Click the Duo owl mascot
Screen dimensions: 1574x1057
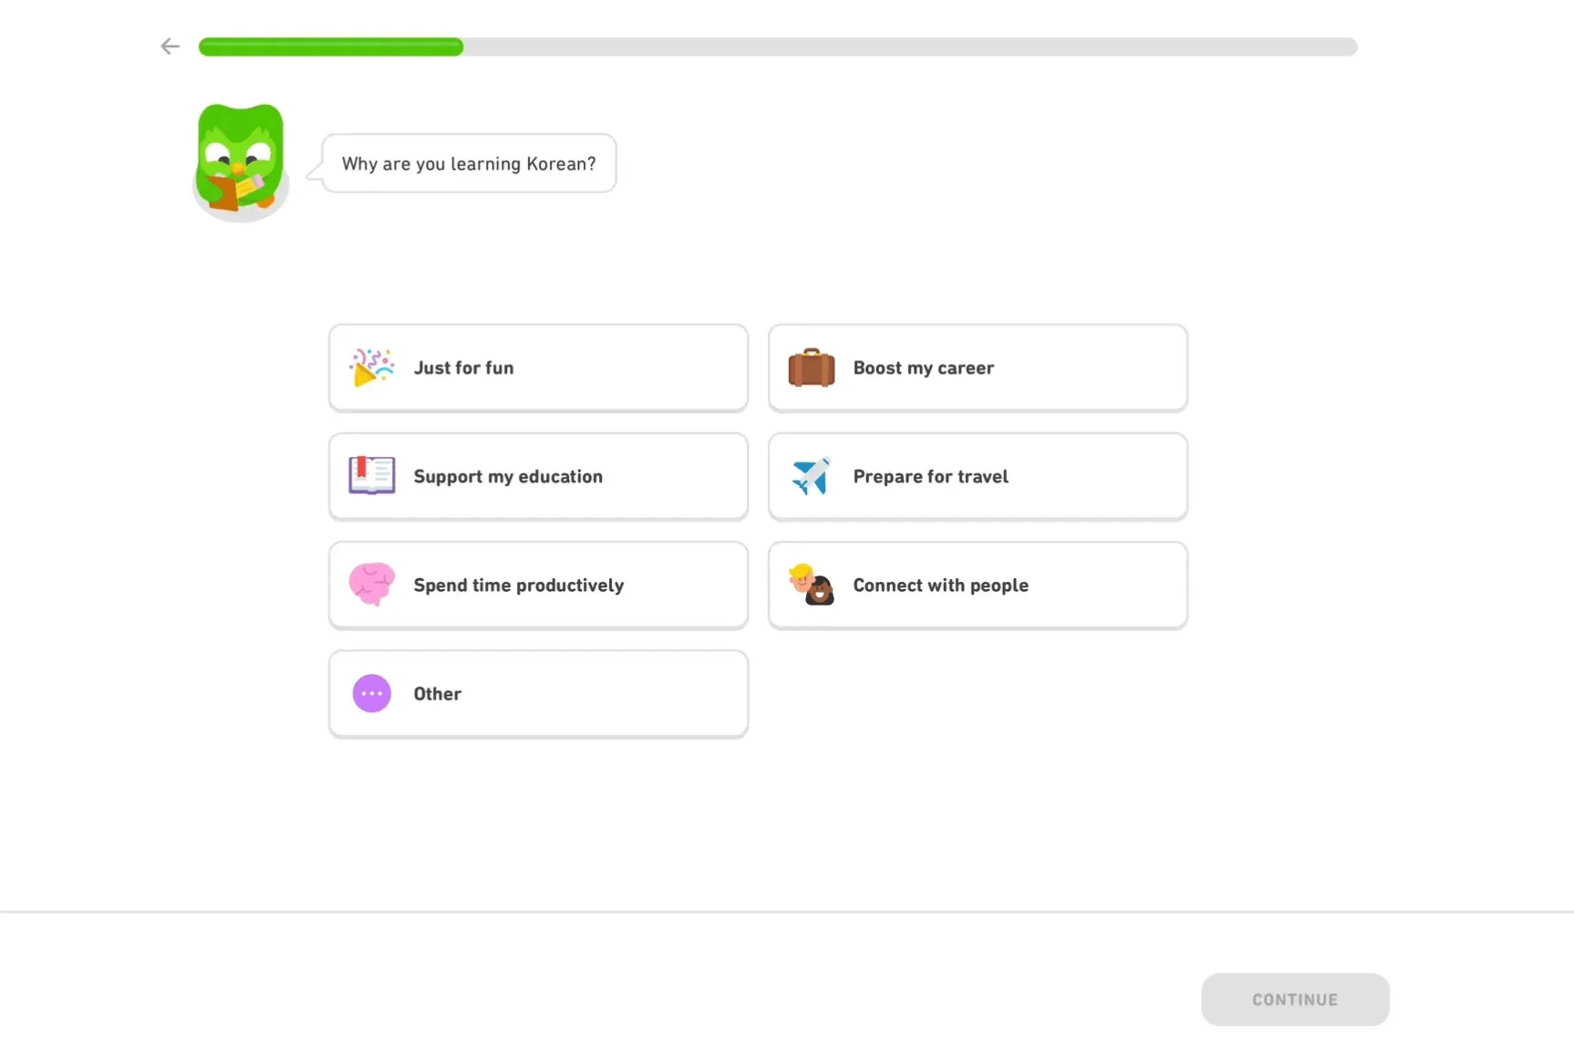pos(241,161)
